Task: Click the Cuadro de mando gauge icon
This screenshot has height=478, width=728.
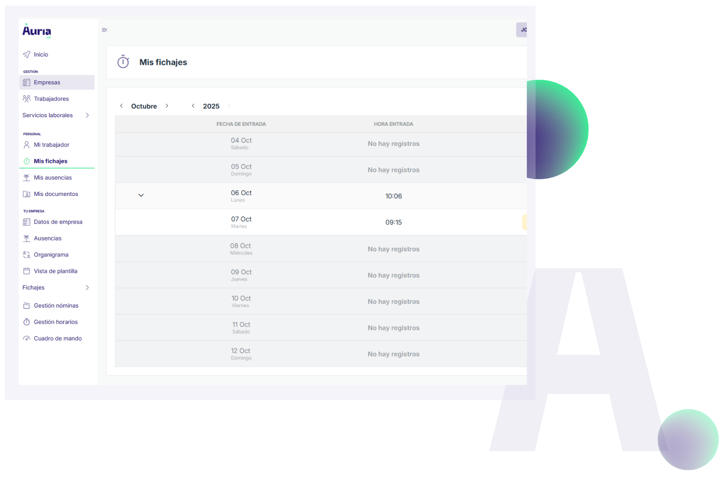Action: pos(26,339)
